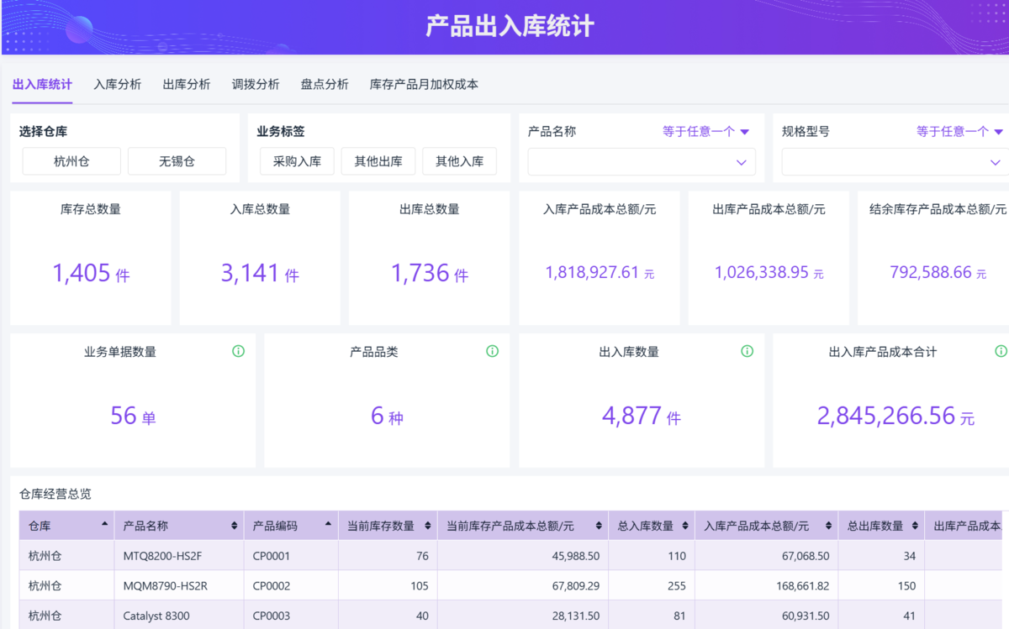1009x629 pixels.
Task: Select the 其他出库 tag button
Action: [x=378, y=161]
